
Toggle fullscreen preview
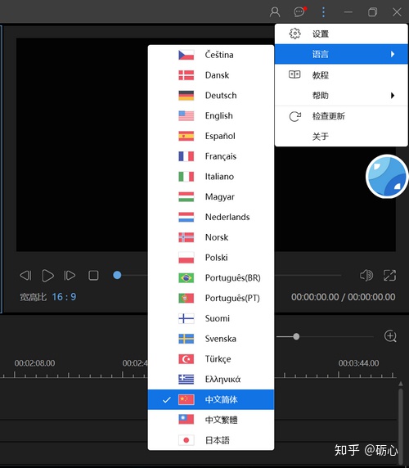[389, 275]
